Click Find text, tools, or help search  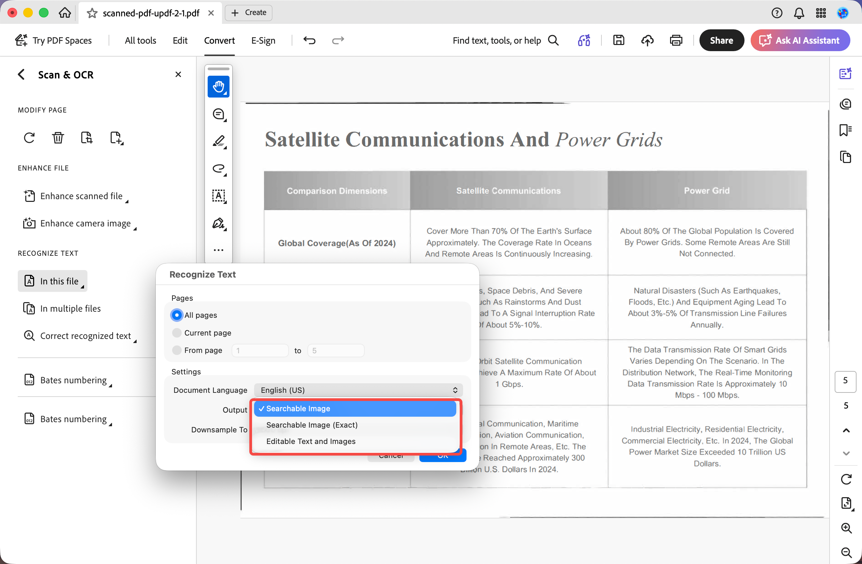[x=505, y=40]
